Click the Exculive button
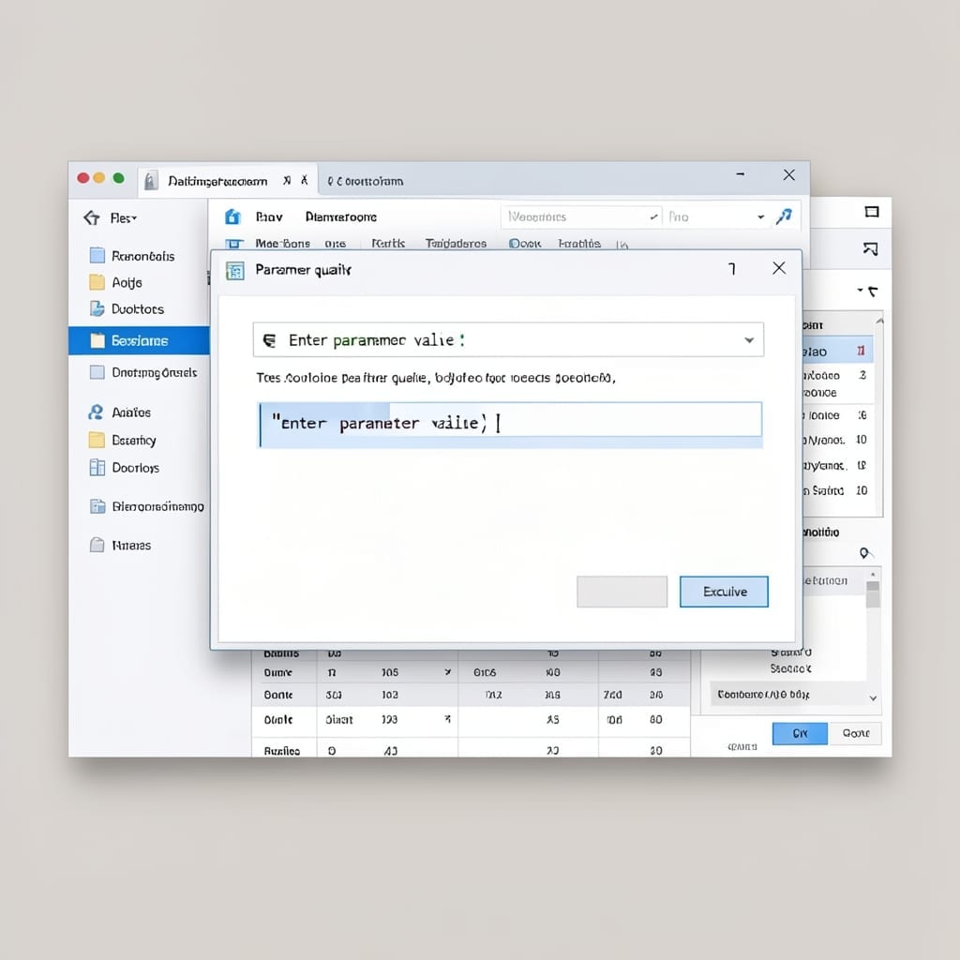Screen dimensions: 960x960 coord(725,592)
